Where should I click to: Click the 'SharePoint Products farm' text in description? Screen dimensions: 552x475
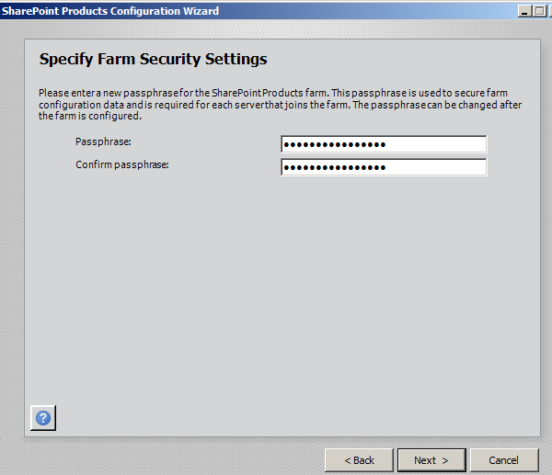pos(251,94)
